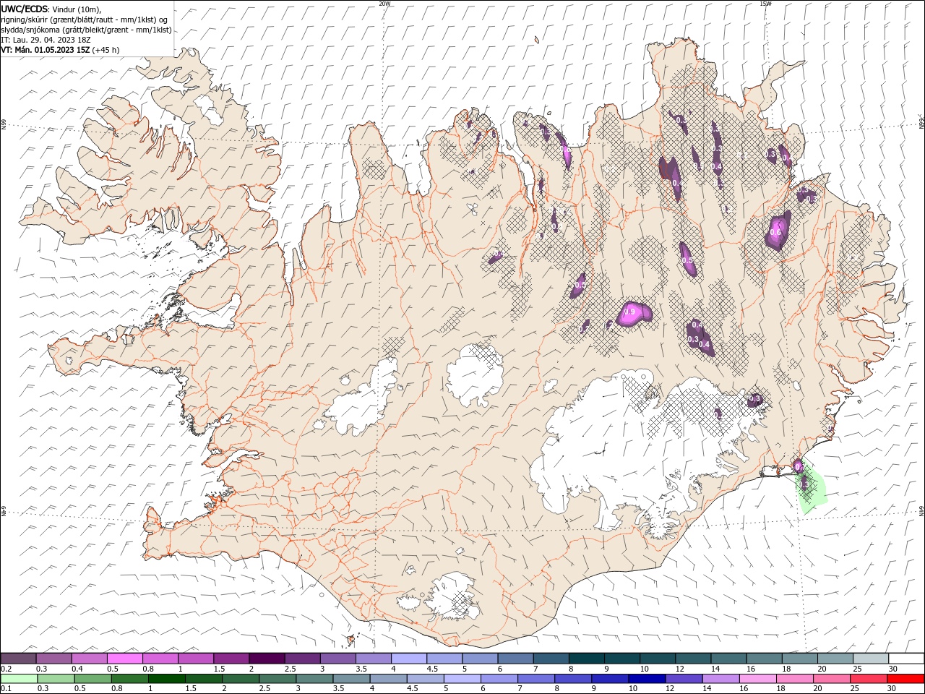Click the pale lavender swatch labeled 4 in top row
925x694 pixels.
click(x=408, y=658)
